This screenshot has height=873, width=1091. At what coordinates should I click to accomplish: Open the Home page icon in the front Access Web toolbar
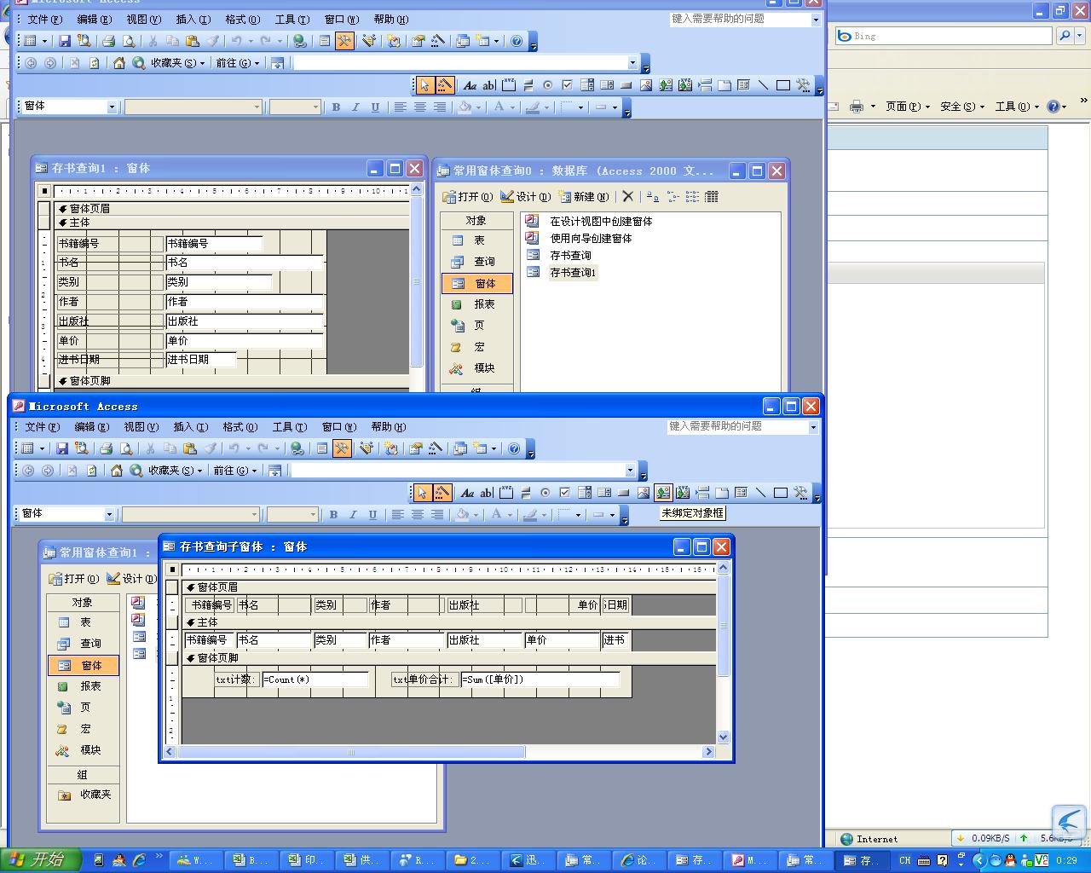117,471
